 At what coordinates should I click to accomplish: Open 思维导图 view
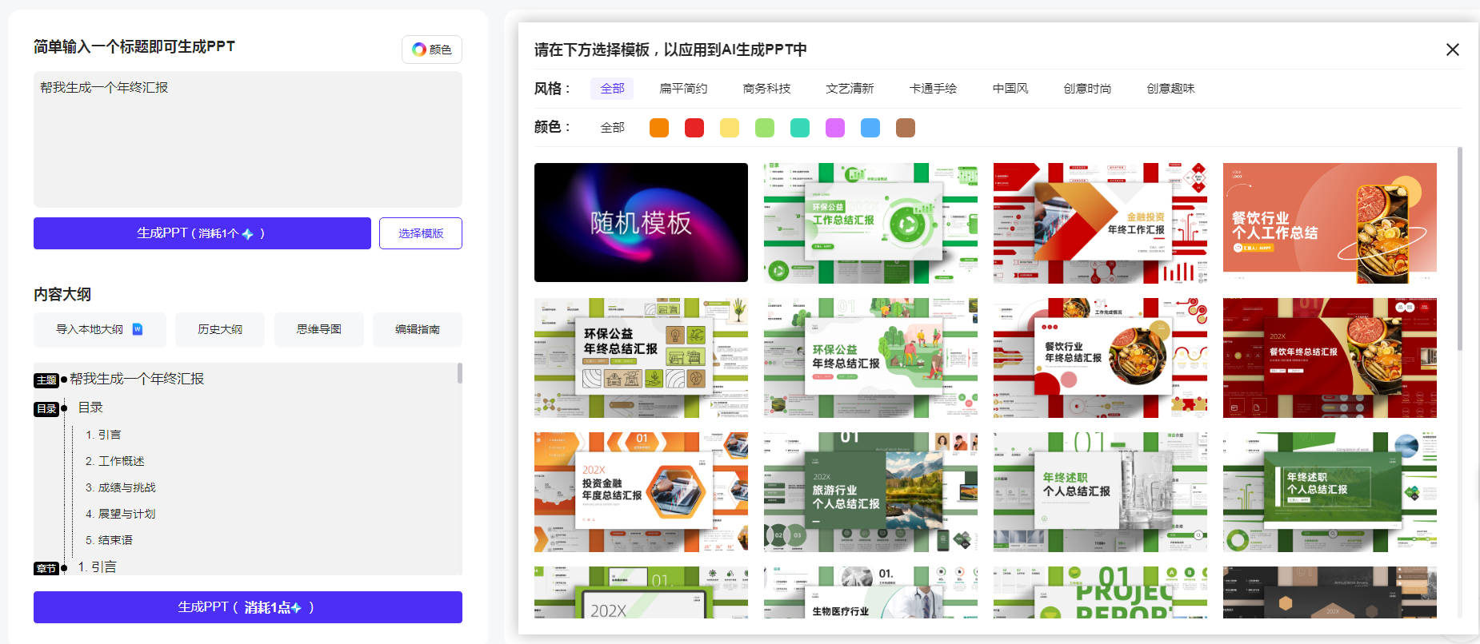pyautogui.click(x=319, y=329)
